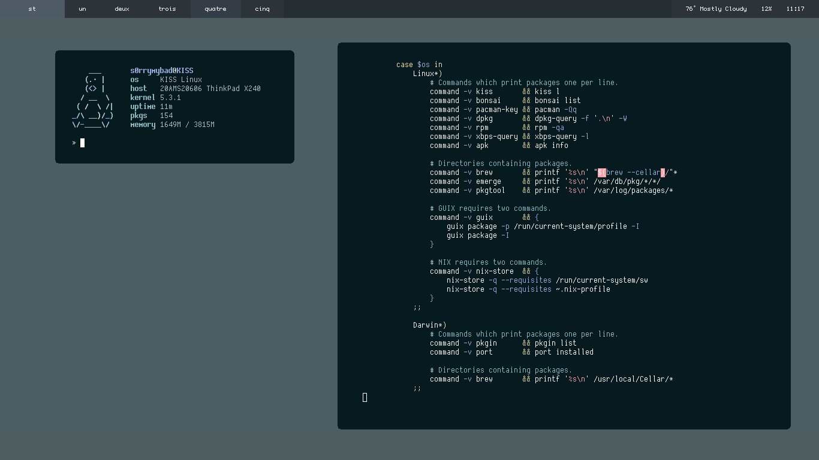The height and width of the screenshot is (460, 819).
Task: Click the 'command -v pkgtool' text
Action: click(468, 190)
